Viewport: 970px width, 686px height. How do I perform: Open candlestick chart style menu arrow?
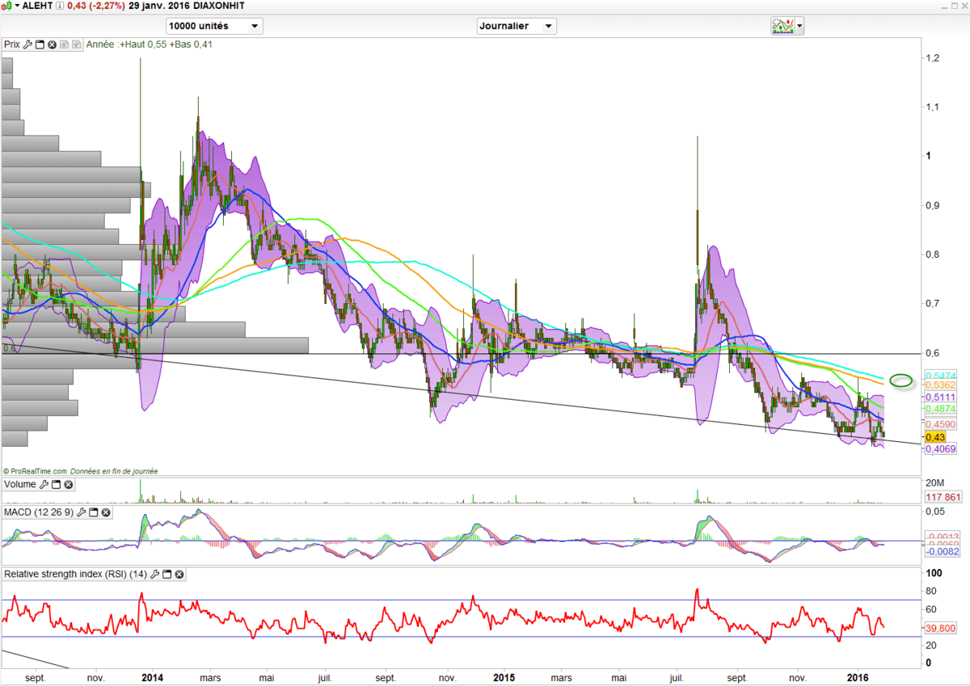click(x=18, y=6)
